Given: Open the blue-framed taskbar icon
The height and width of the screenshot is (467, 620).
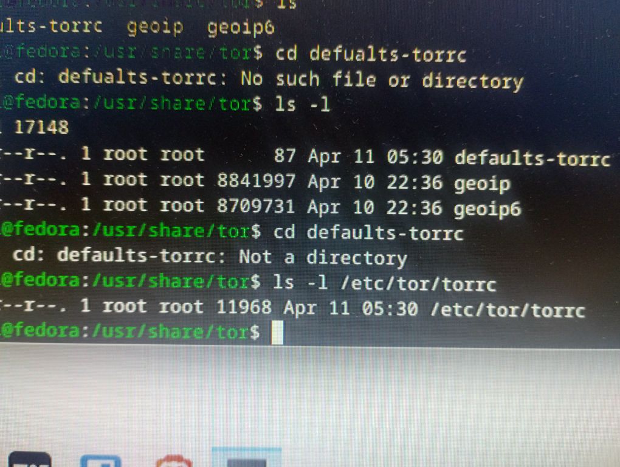Looking at the screenshot, I should (101, 460).
